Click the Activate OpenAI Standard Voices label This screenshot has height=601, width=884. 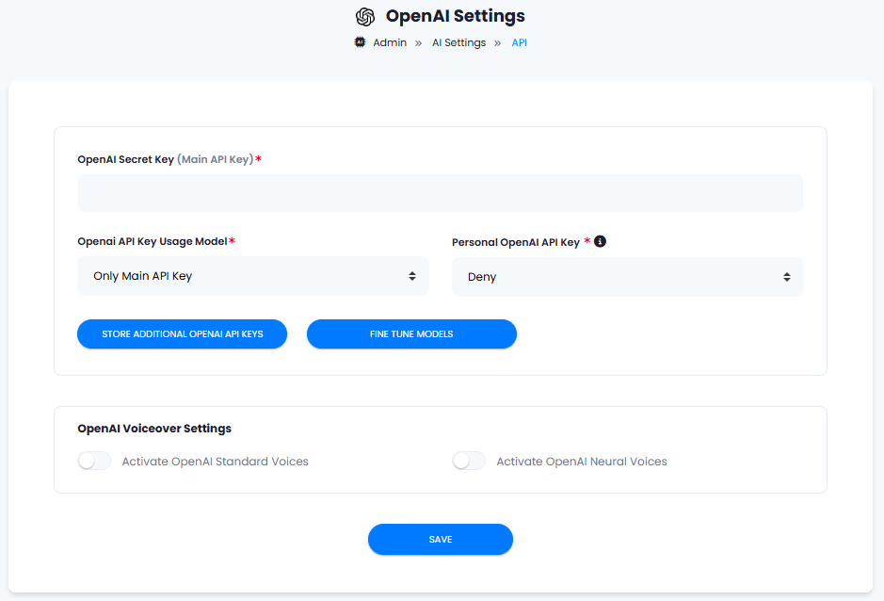(216, 462)
